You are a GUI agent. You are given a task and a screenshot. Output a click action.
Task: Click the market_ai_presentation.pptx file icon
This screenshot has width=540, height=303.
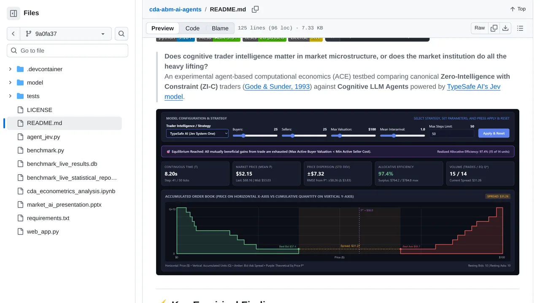pyautogui.click(x=20, y=205)
